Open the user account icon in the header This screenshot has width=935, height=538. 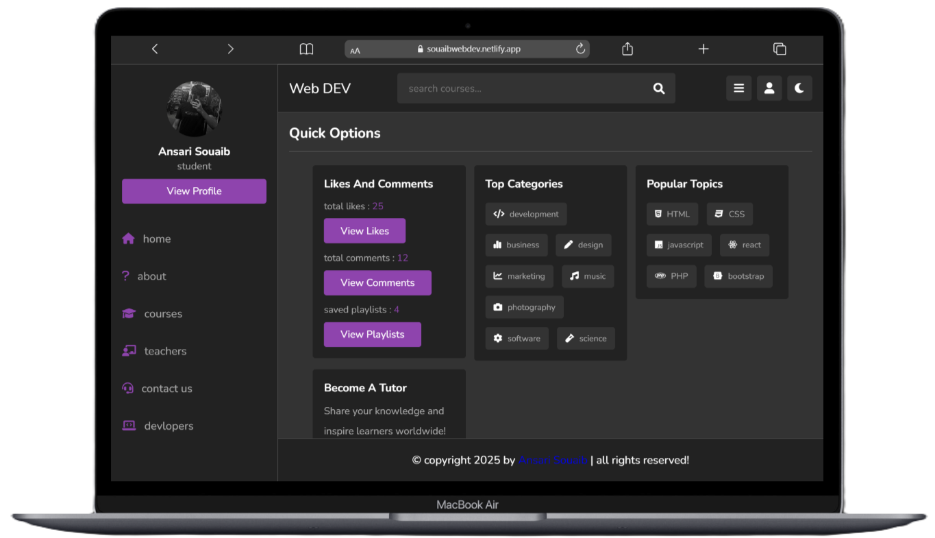[x=769, y=88]
